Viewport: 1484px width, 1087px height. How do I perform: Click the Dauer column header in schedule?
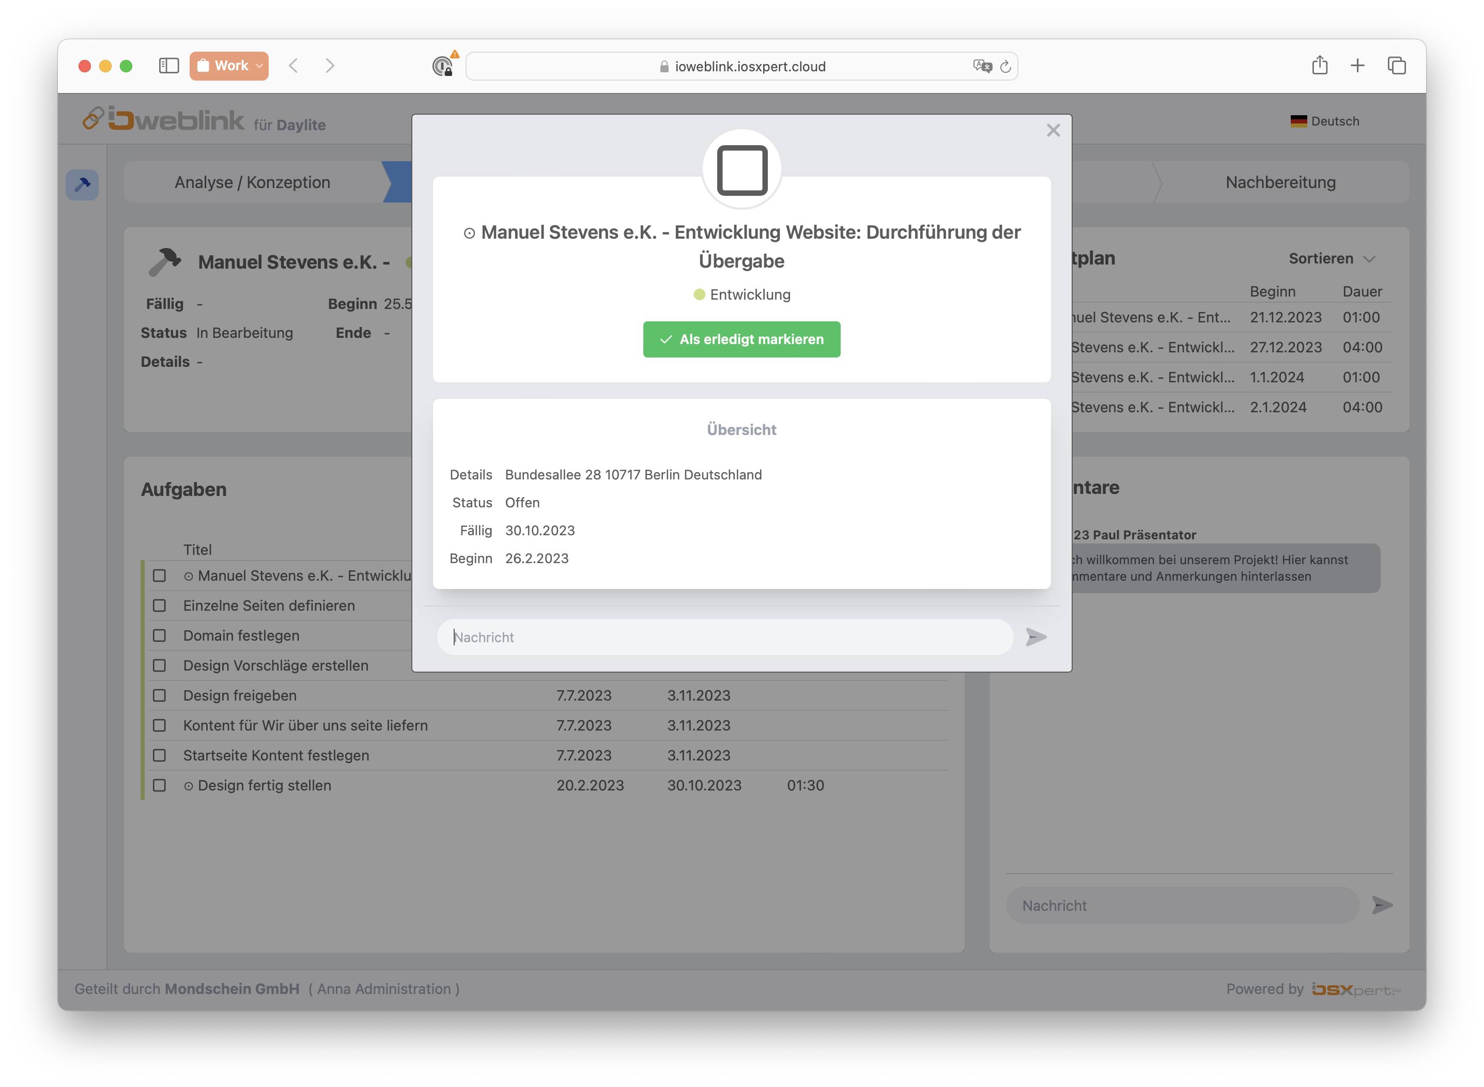pos(1362,291)
